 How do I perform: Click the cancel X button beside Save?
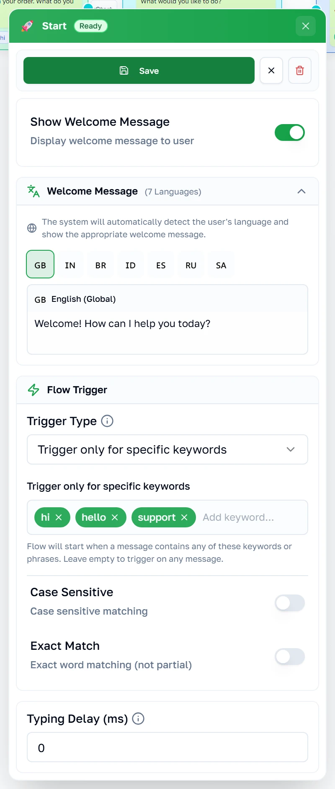pos(271,70)
